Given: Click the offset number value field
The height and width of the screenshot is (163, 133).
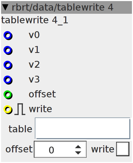Looking at the screenshot, I should coord(60,149).
